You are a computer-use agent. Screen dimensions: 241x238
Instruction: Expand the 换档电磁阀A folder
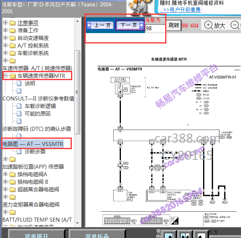point(5,174)
